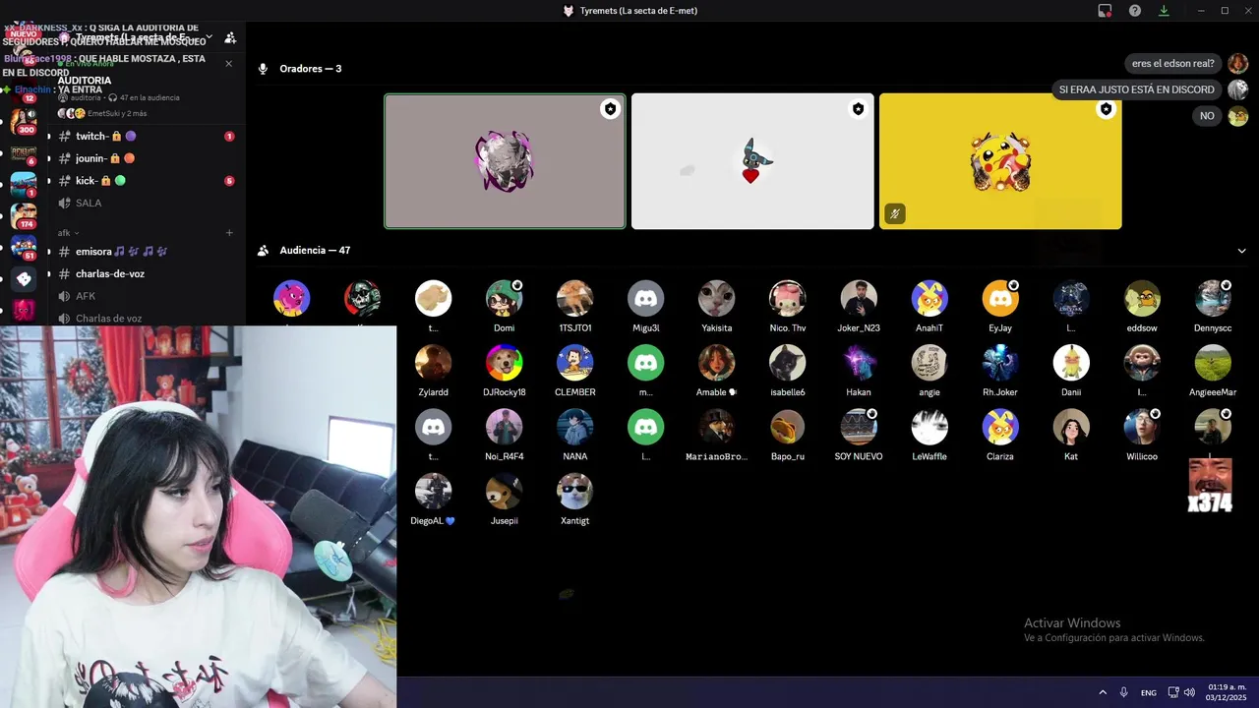Open Dennyscc's audience avatar
This screenshot has height=708, width=1259.
(1213, 299)
